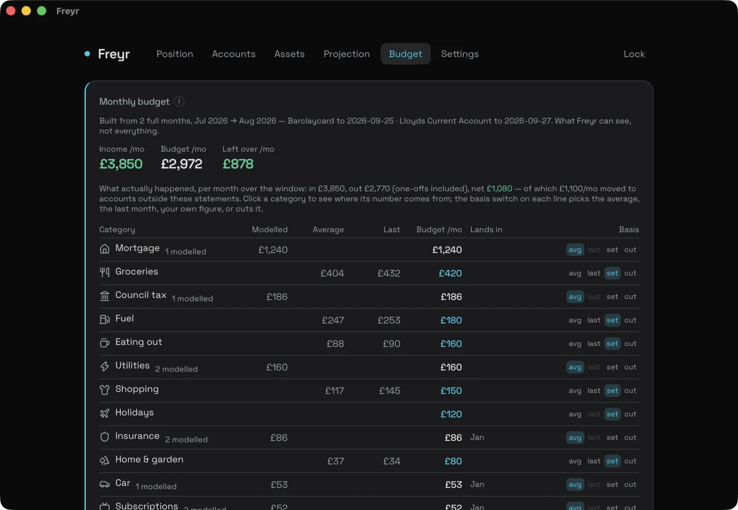
Task: Expand the Utilities category row
Action: (x=369, y=368)
